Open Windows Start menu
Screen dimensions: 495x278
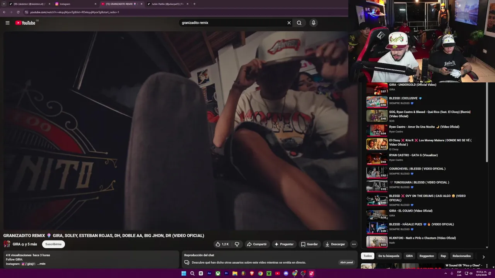point(184,273)
